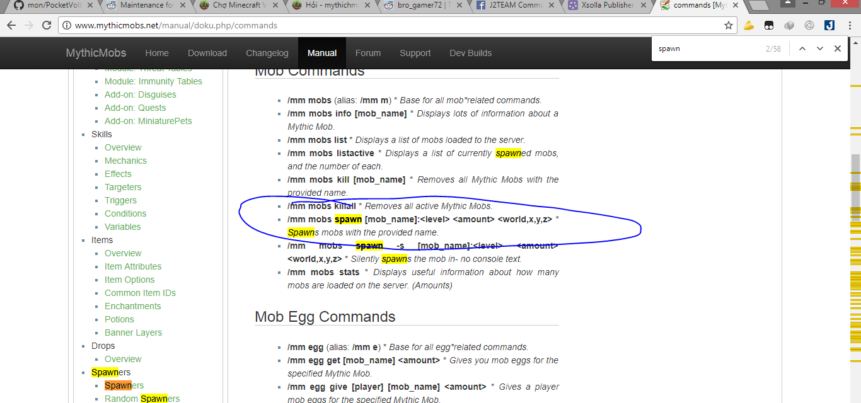The width and height of the screenshot is (861, 403).
Task: Click the black square extension icon
Action: tap(769, 26)
